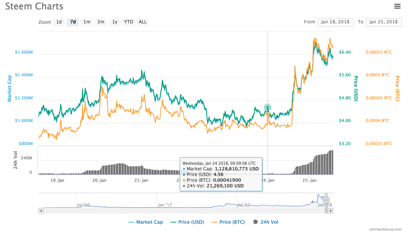Screen dimensions: 411x232
Task: Edit the To date Jan 25, 2018 field
Action: pyautogui.click(x=384, y=22)
